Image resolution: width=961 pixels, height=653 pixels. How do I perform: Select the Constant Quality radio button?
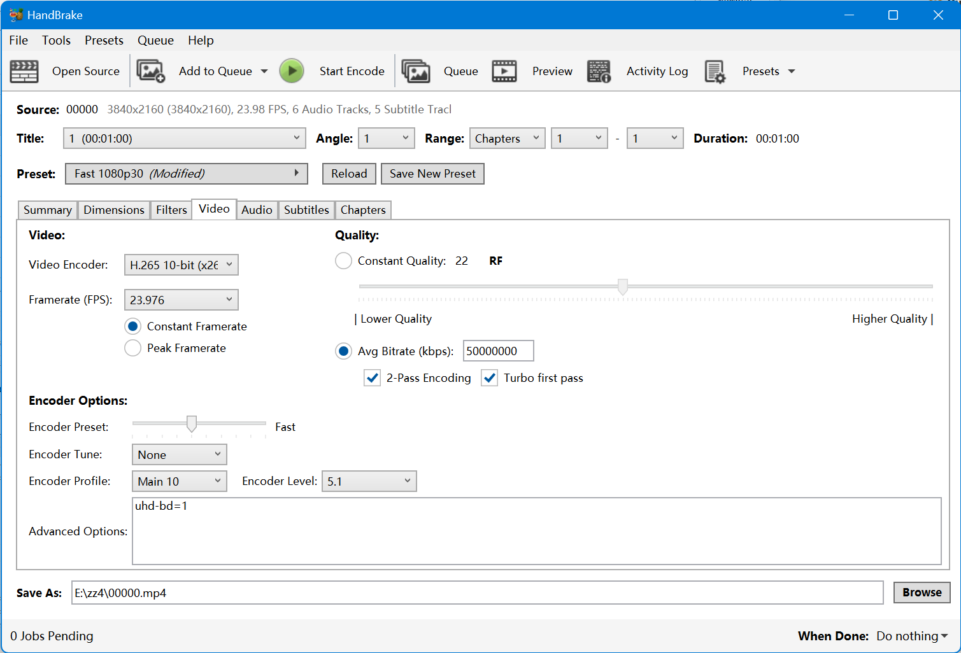point(343,261)
